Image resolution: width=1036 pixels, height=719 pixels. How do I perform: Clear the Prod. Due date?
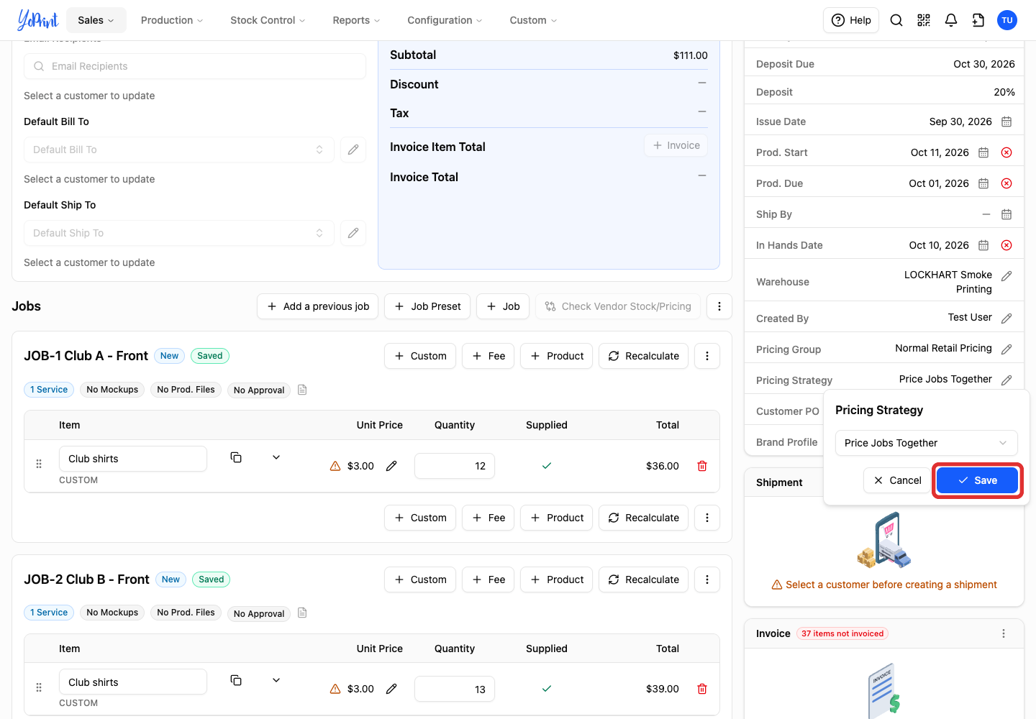1007,183
